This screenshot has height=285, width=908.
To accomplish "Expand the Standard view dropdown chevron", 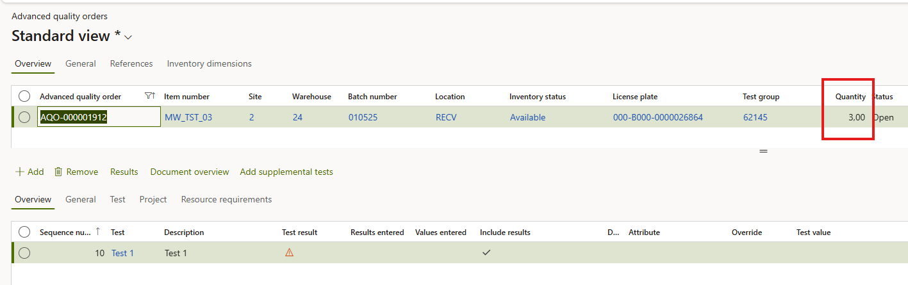I will (128, 37).
